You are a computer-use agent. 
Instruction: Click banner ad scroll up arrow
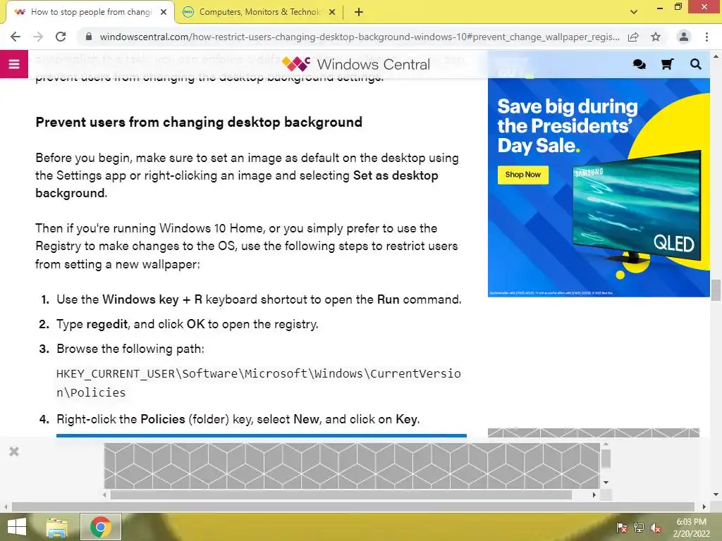606,444
